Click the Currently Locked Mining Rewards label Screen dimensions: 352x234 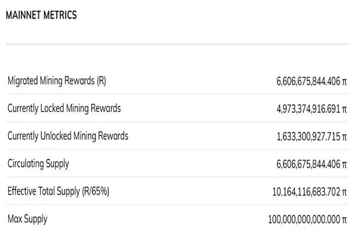click(64, 108)
